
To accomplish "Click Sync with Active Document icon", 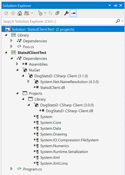I will [50, 13].
